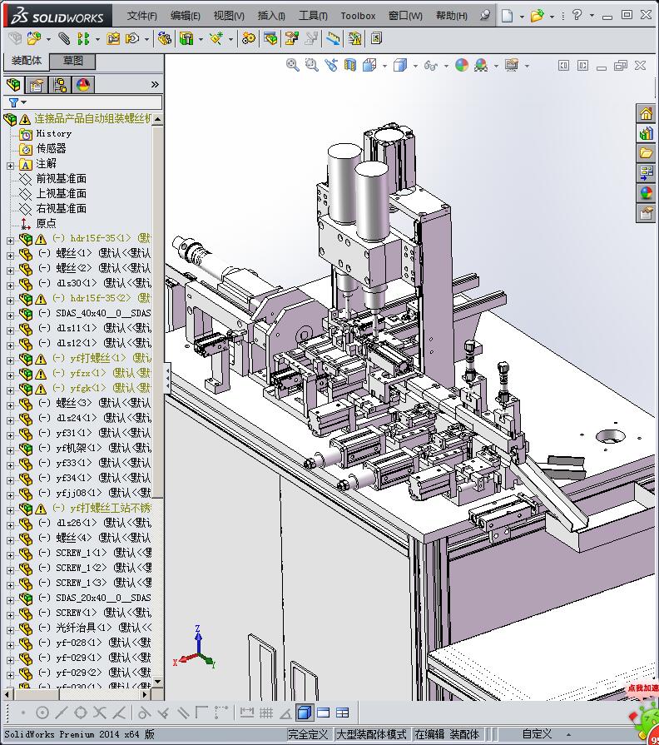The height and width of the screenshot is (745, 659).
Task: Click the SolidWorks Resources home icon
Action: pyautogui.click(x=646, y=113)
